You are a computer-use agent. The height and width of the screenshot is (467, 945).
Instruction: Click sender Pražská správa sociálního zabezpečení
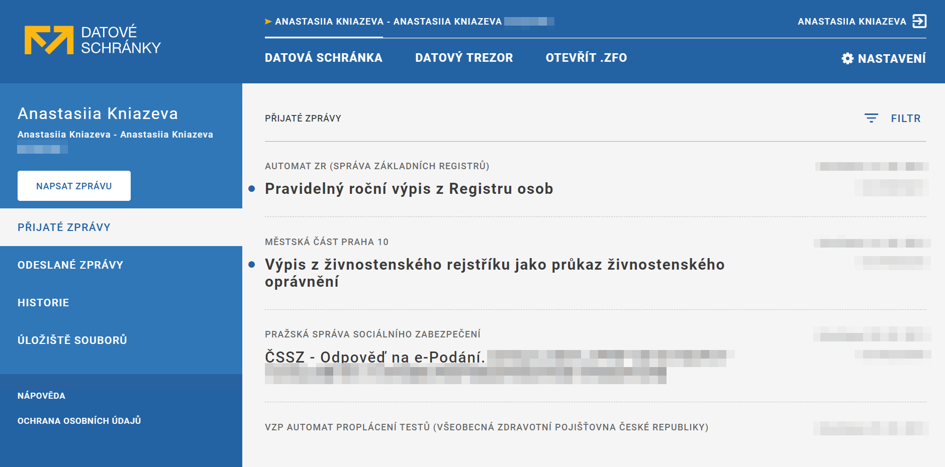pyautogui.click(x=372, y=334)
